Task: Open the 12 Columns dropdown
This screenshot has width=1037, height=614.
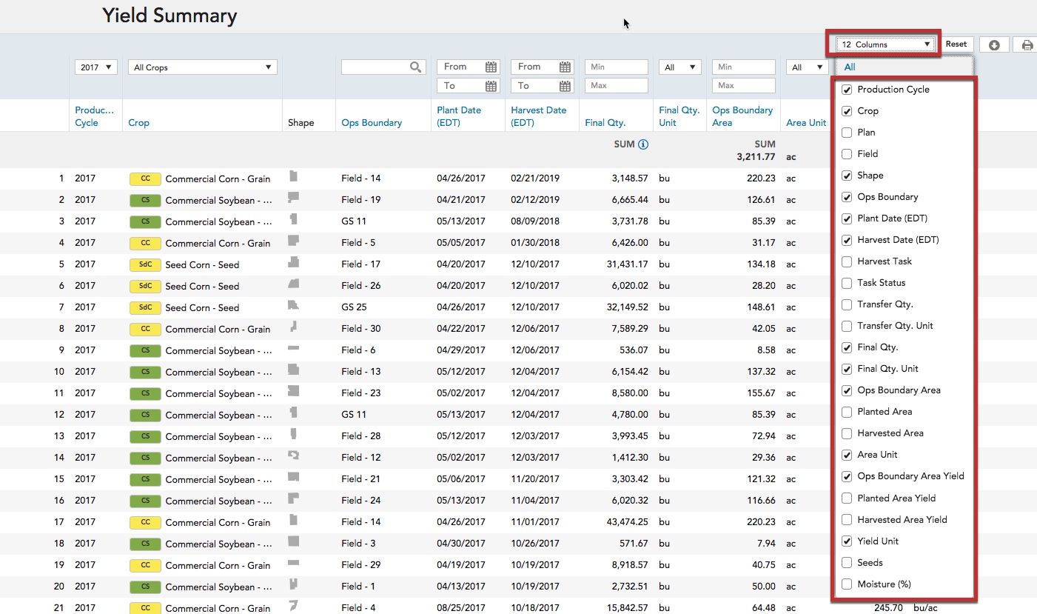Action: [886, 44]
